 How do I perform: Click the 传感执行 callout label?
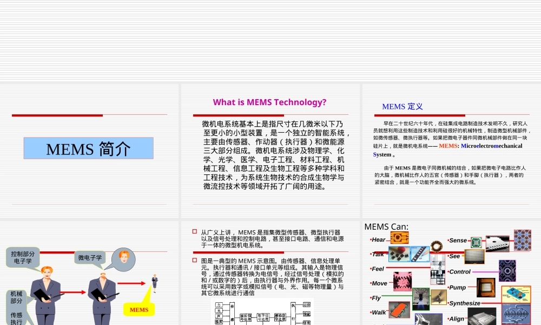click(x=16, y=318)
